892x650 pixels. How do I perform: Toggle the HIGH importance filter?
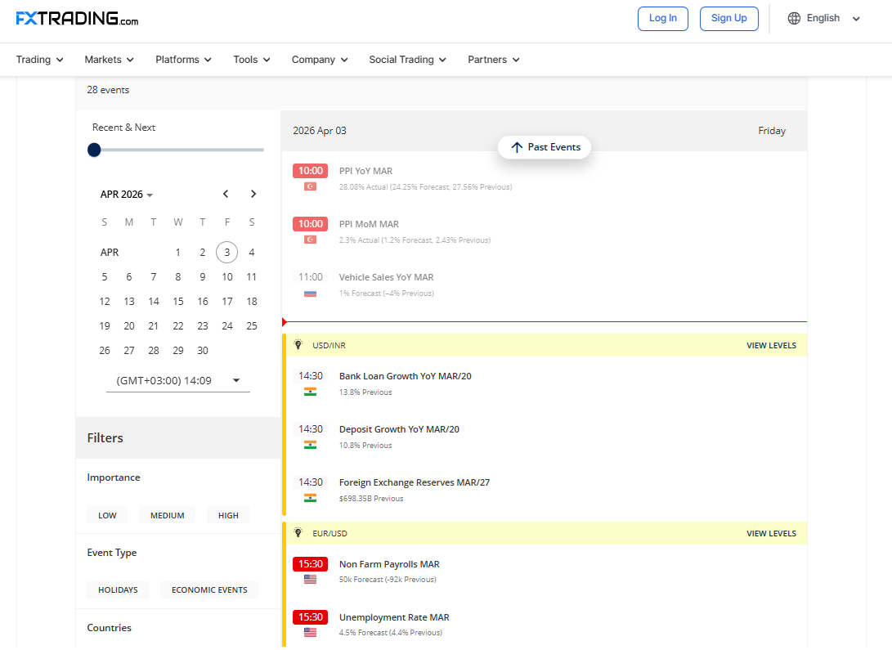tap(228, 515)
